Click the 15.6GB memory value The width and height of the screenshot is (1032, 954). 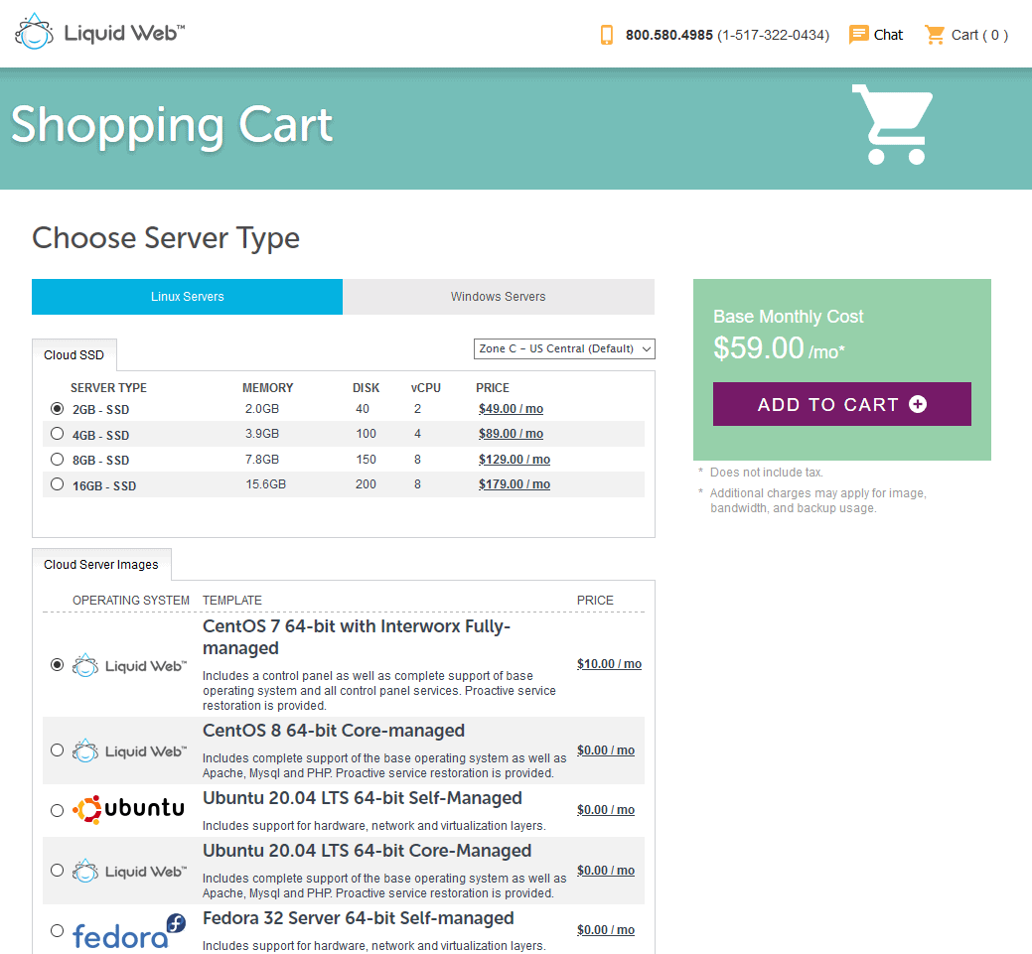tap(266, 484)
